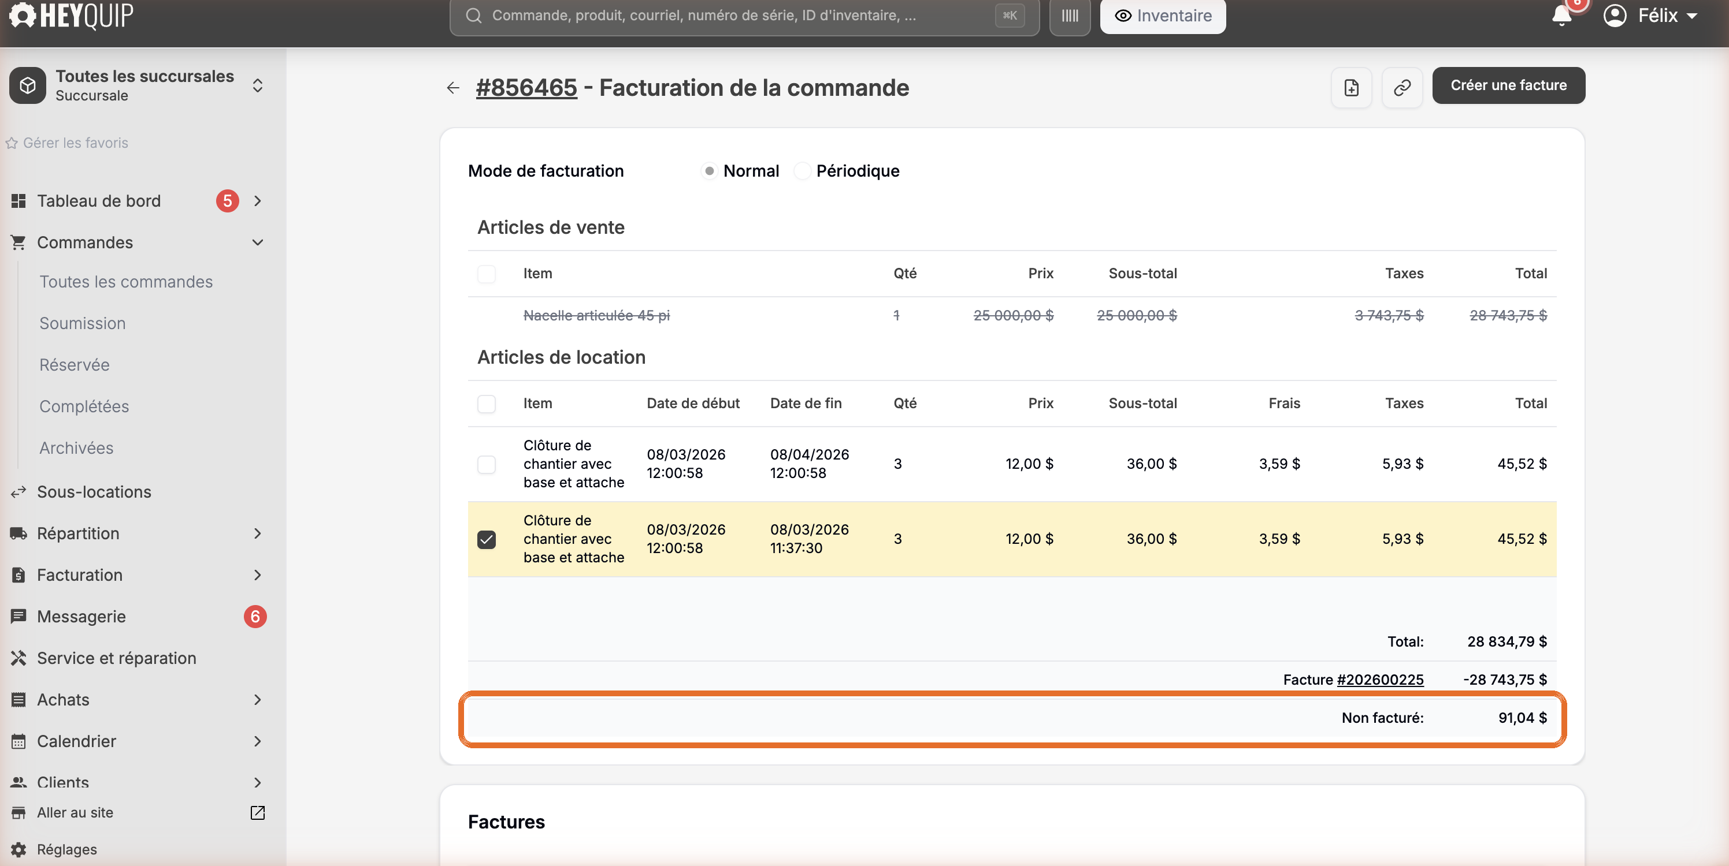Focus the global search field
This screenshot has width=1729, height=866.
tap(744, 16)
